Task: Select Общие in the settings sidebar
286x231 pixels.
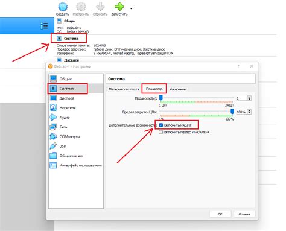Action: point(76,79)
